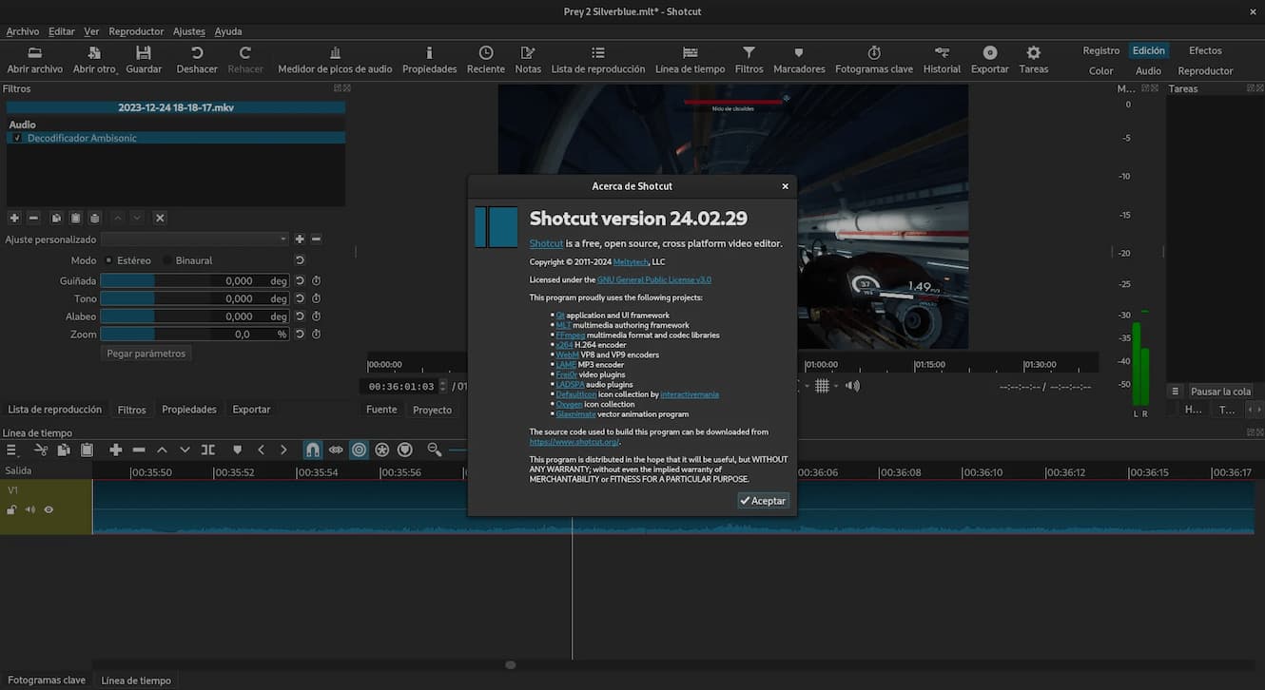Open the Ajustes menu
The height and width of the screenshot is (690, 1265).
pyautogui.click(x=189, y=31)
